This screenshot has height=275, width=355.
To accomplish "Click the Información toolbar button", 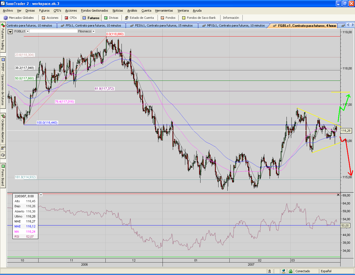I will (x=231, y=18).
